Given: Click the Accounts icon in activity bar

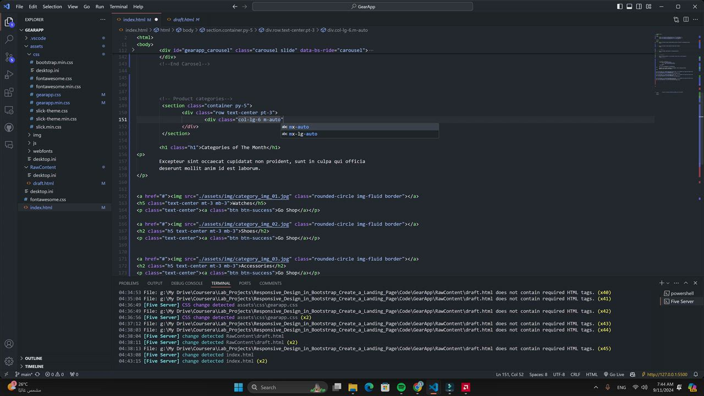Looking at the screenshot, I should click(x=9, y=344).
